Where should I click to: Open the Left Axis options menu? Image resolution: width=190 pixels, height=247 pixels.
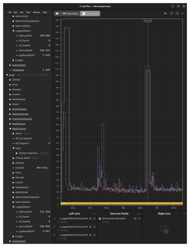pos(94,213)
